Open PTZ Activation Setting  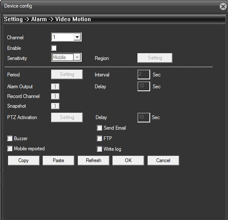[x=67, y=117]
